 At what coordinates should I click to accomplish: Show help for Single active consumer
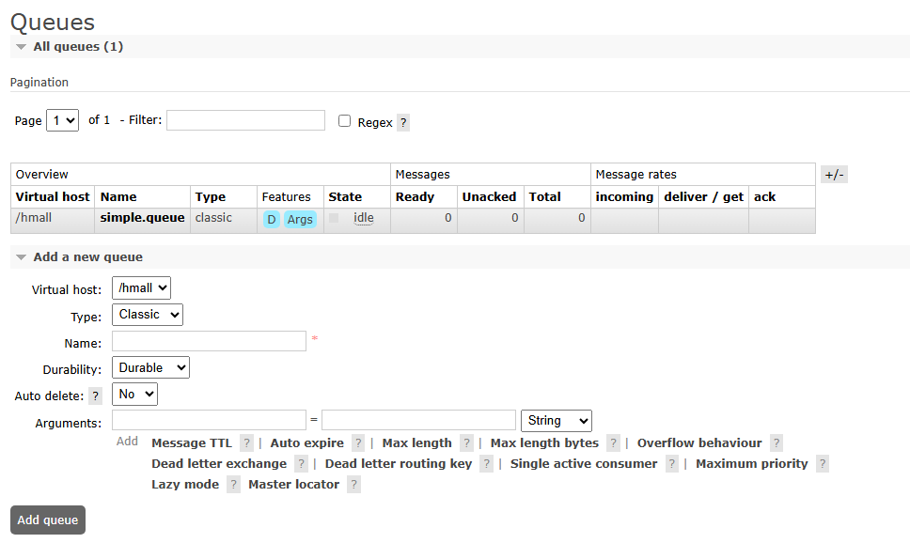point(671,464)
